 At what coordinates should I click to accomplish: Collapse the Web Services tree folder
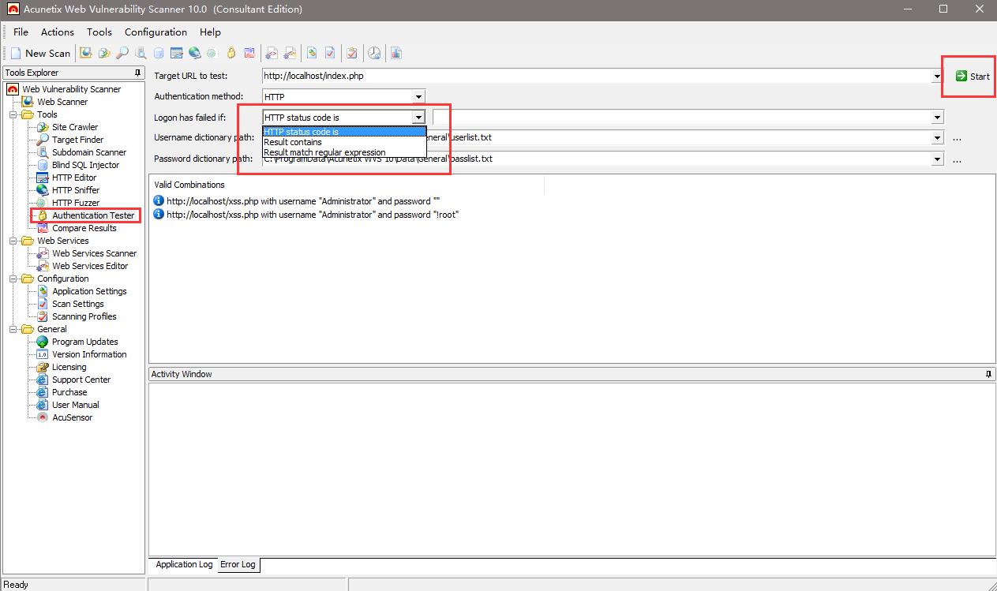pyautogui.click(x=13, y=241)
